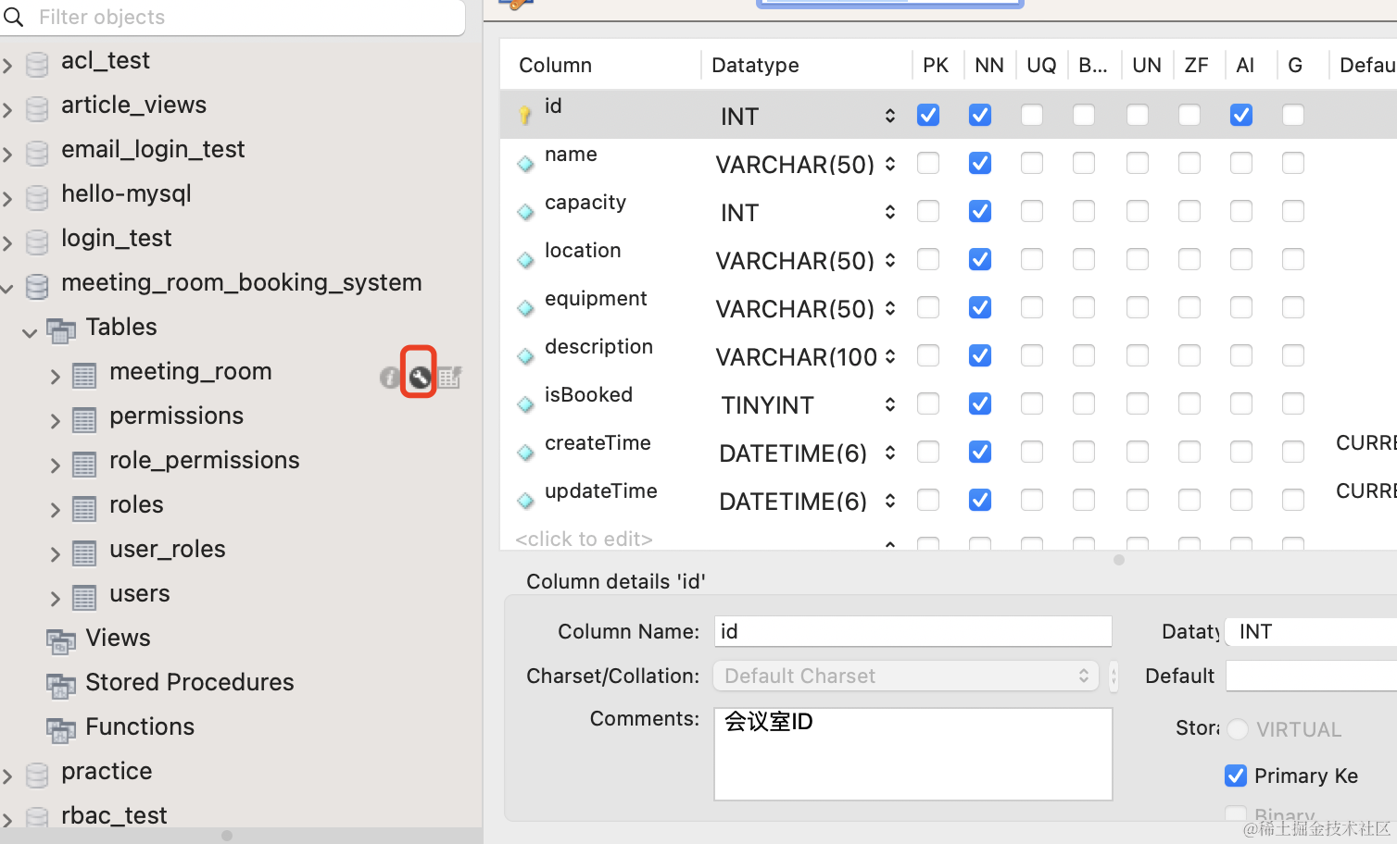Click the wrench icon beside meeting_room
Viewport: 1397px width, 844px height.
(x=419, y=376)
